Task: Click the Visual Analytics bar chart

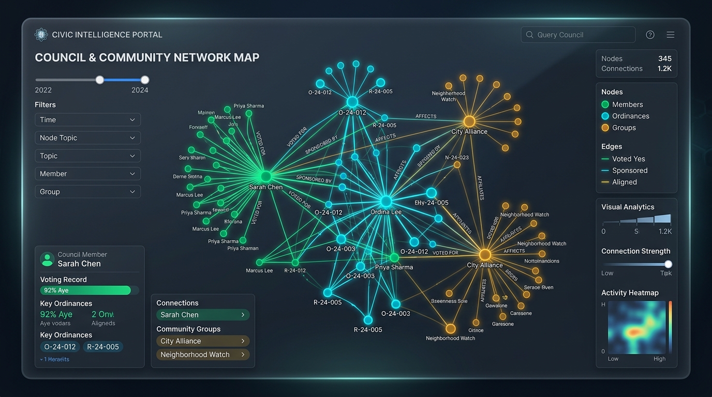Action: click(x=636, y=219)
